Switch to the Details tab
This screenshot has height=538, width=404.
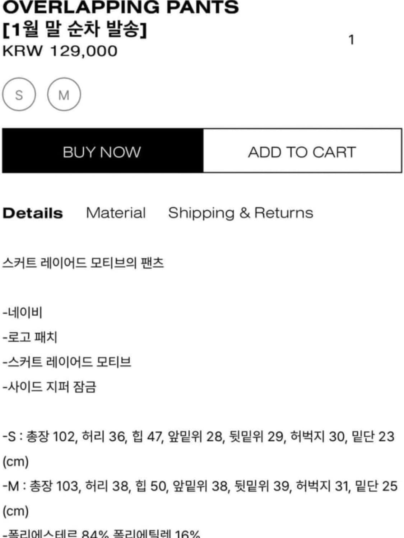(x=32, y=213)
